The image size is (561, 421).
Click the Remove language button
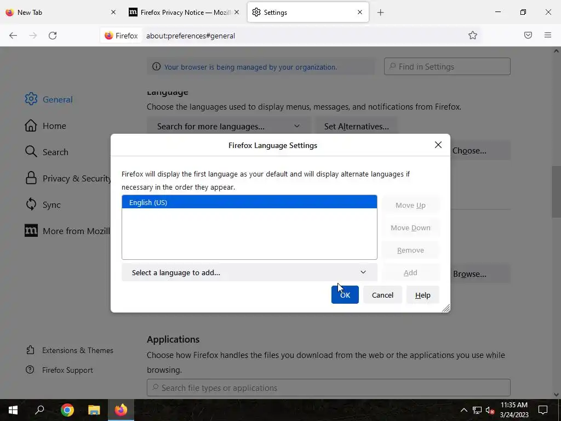click(410, 250)
